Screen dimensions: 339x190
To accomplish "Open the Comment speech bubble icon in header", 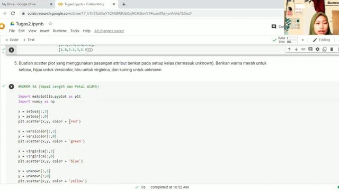I will [274, 26].
